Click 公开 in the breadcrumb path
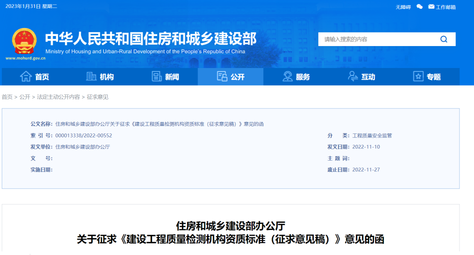 coord(25,97)
